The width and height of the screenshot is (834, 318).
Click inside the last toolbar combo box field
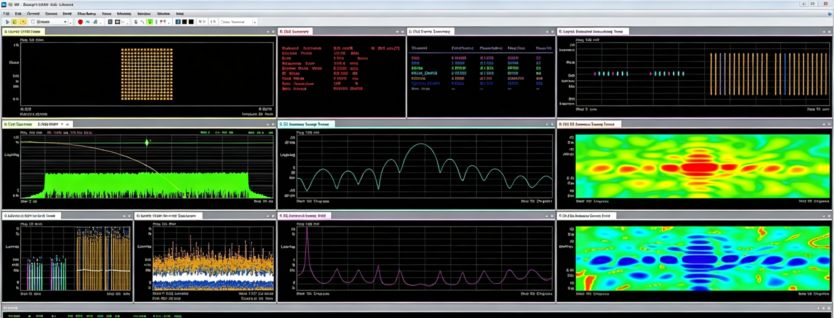pyautogui.click(x=236, y=22)
